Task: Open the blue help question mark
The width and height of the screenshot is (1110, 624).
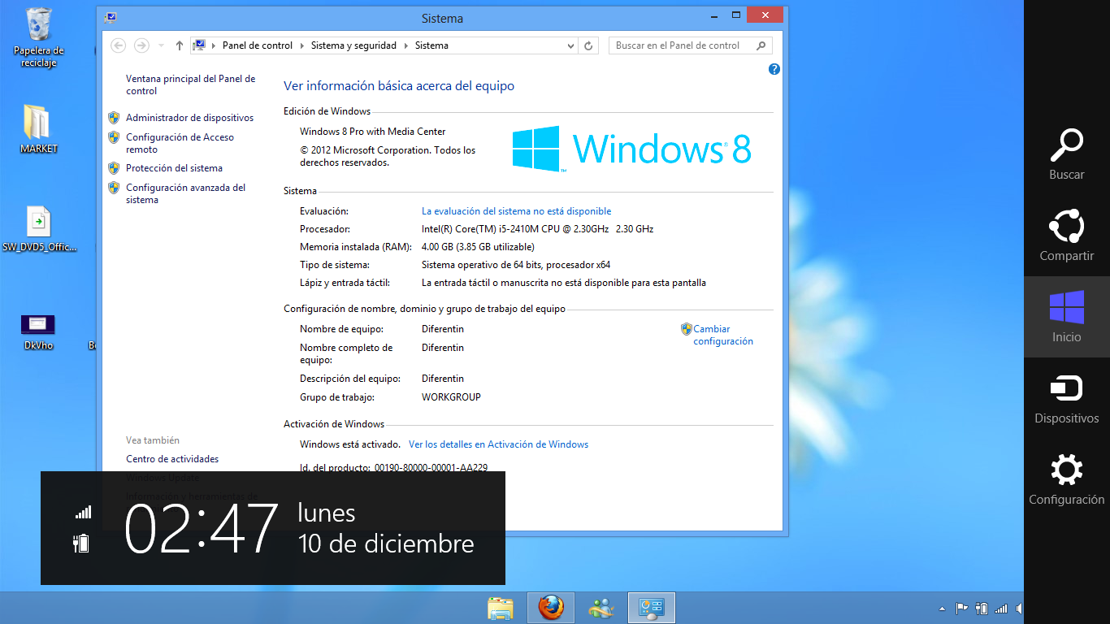Action: 774,70
